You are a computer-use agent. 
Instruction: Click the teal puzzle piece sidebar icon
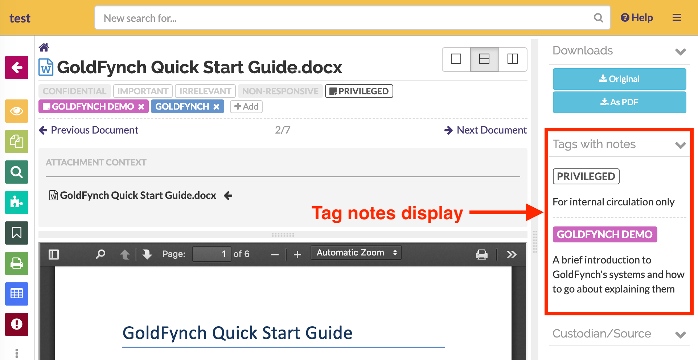[x=17, y=202]
